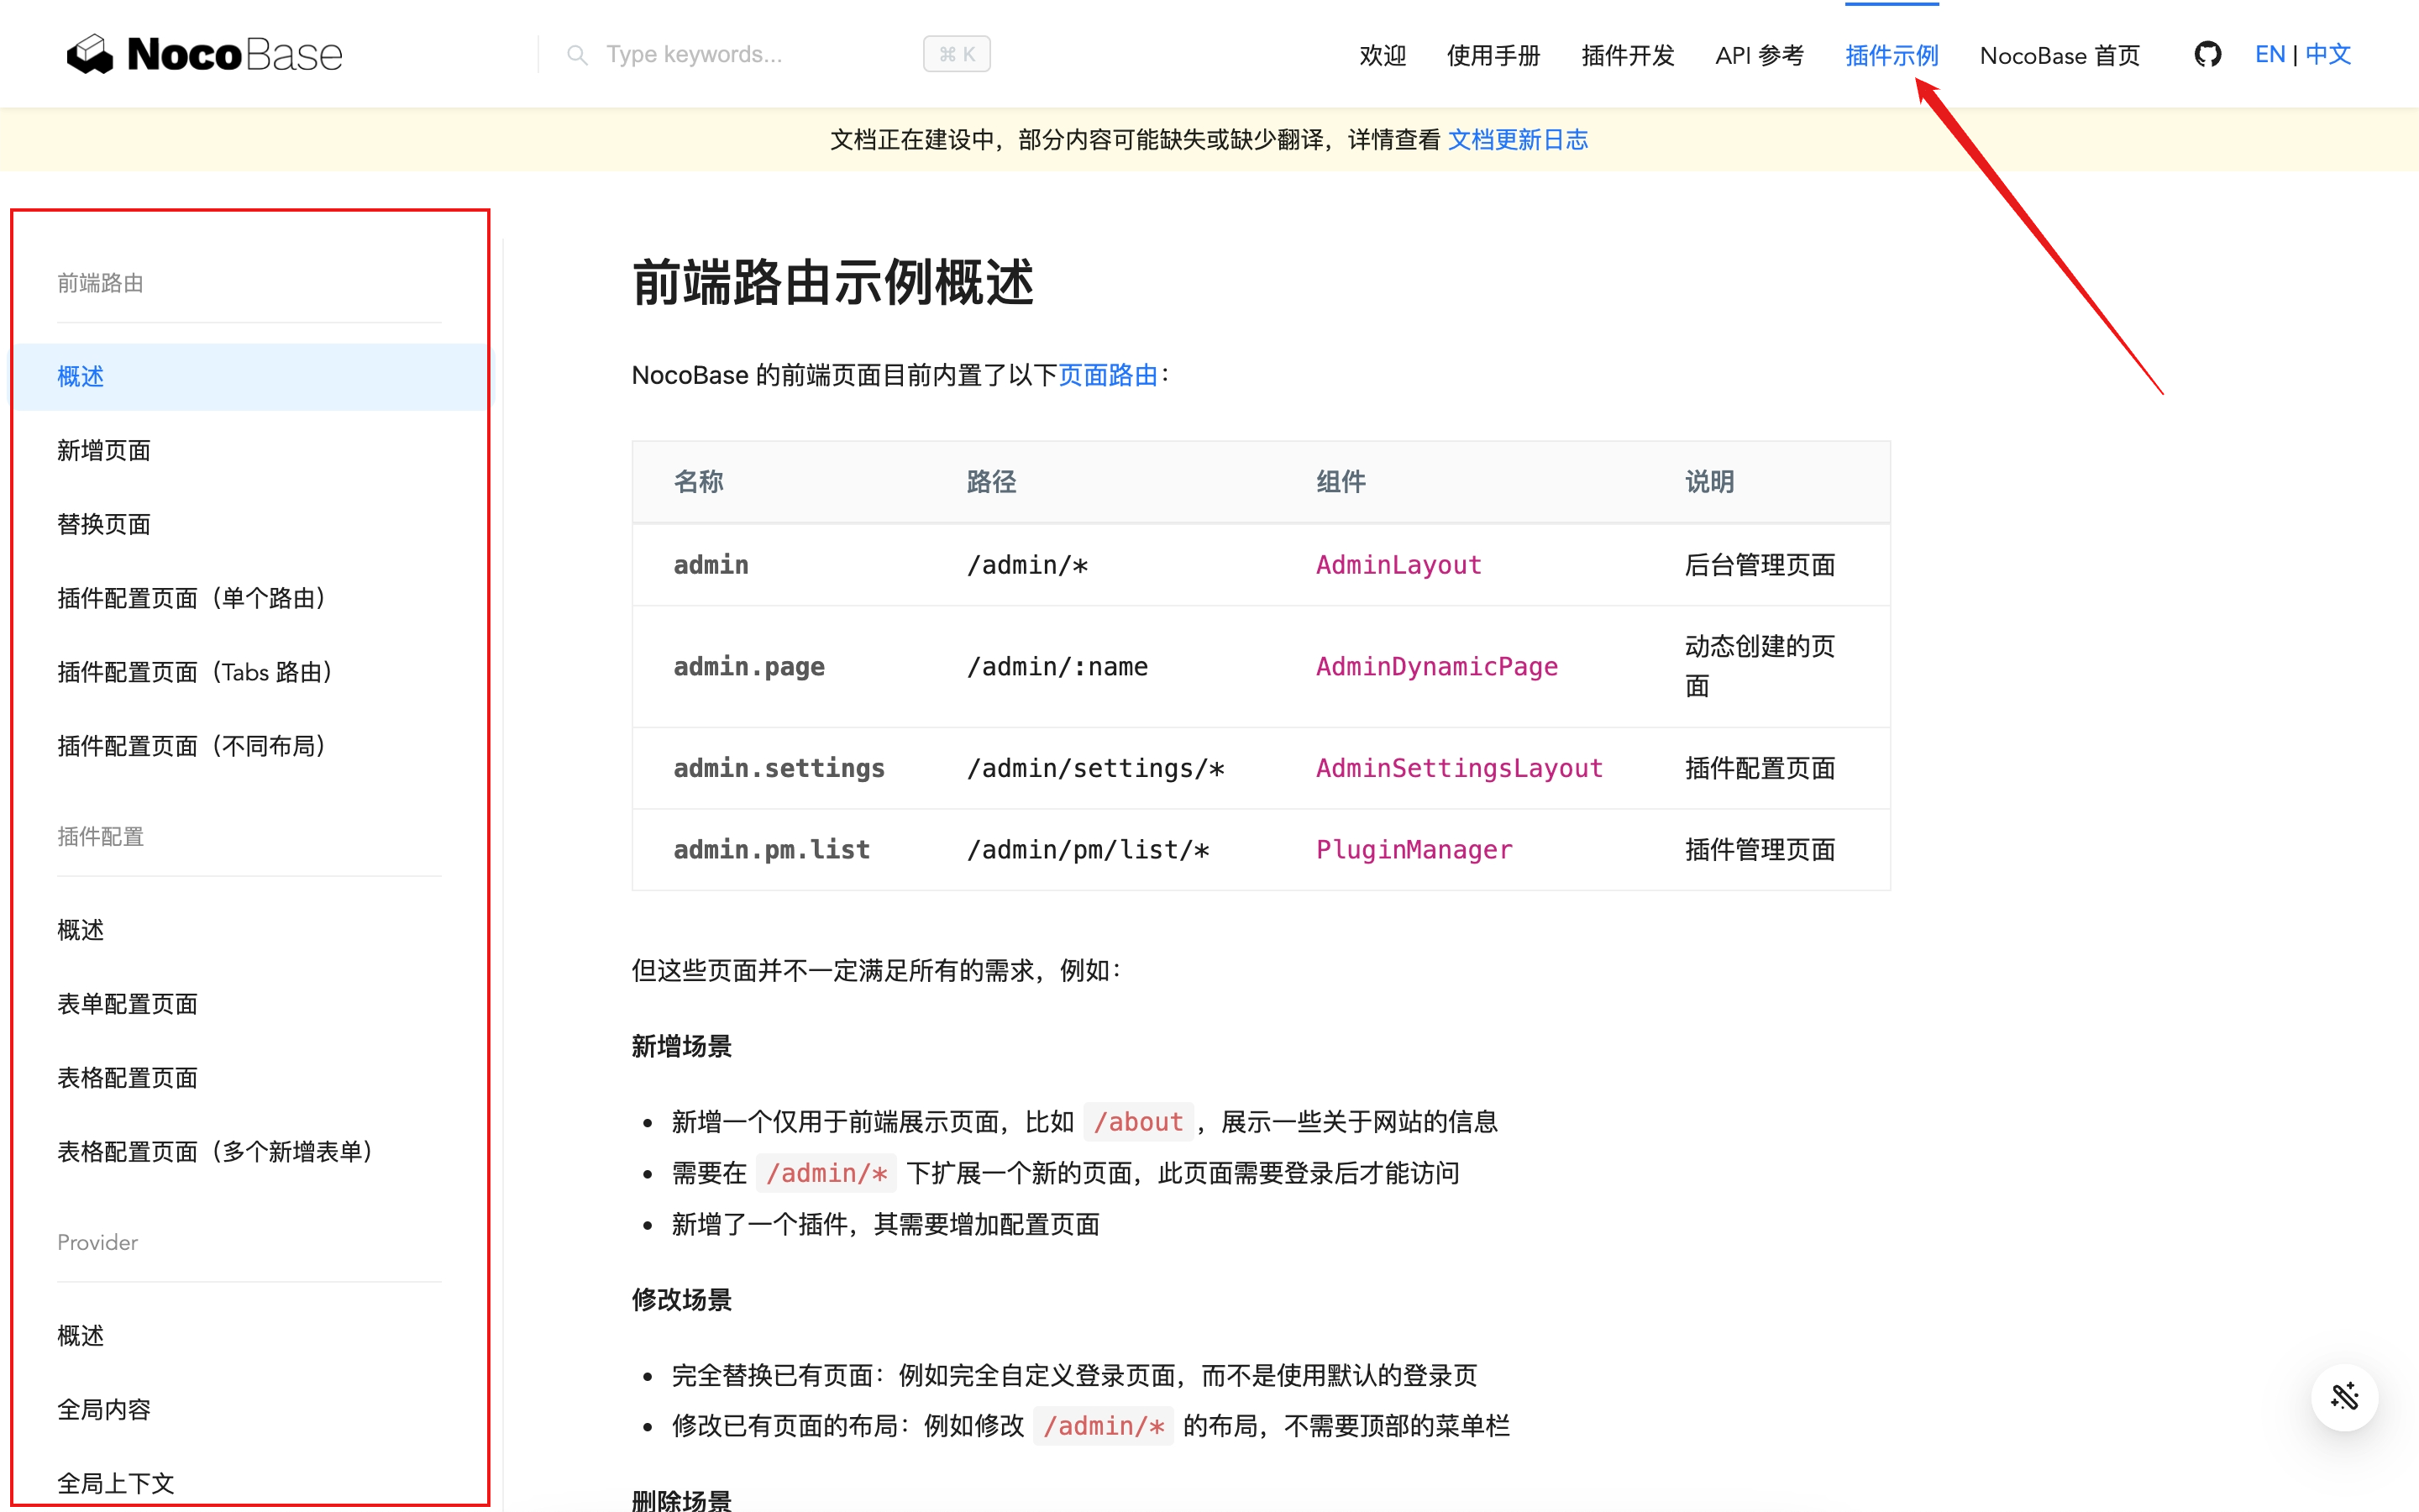Click the NocoBase logo

pos(205,54)
